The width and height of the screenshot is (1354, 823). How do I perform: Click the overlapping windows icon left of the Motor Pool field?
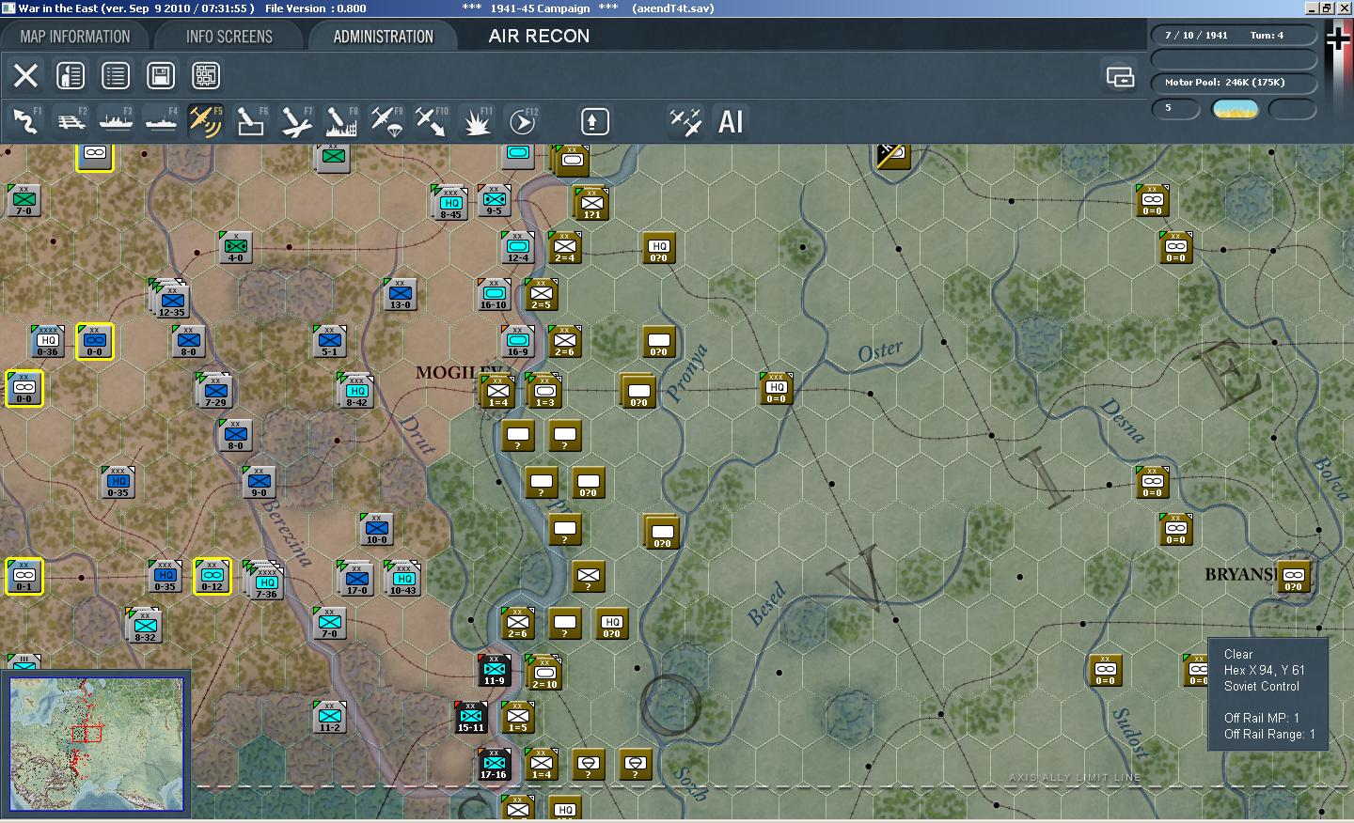pos(1120,76)
